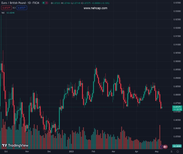The width and height of the screenshot is (183, 154).
Task: Click the red sell price 0.87270
Action: [x=6, y=8]
